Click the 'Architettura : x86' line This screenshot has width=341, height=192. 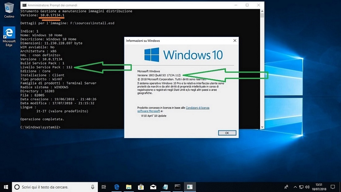(38, 51)
